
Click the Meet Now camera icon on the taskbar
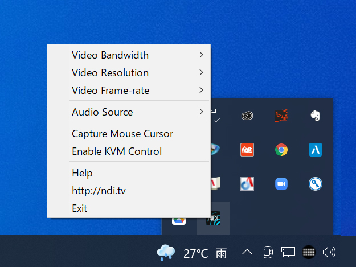coord(268,252)
